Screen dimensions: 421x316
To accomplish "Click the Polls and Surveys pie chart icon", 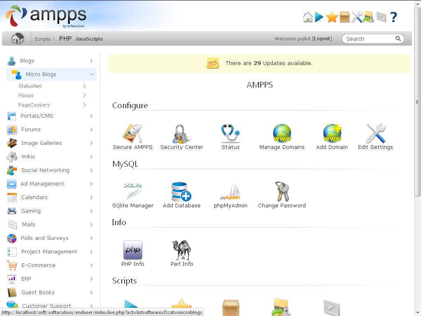I will click(x=12, y=238).
